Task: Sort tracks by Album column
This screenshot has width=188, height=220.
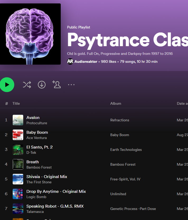Action: tap(116, 104)
